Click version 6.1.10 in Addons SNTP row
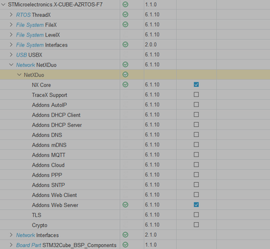Viewport: 270px width, 249px height. click(x=152, y=185)
